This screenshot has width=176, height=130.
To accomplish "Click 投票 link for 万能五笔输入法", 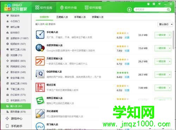I will coord(127,64).
